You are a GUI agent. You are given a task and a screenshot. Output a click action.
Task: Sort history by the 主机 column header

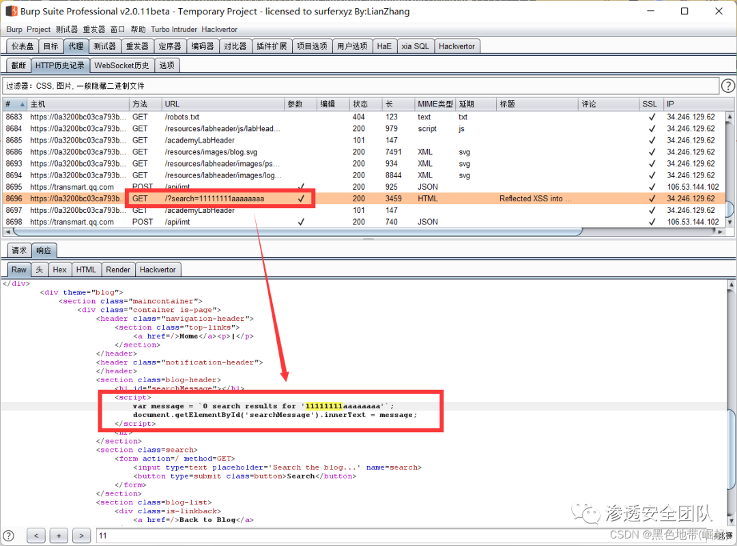click(78, 104)
